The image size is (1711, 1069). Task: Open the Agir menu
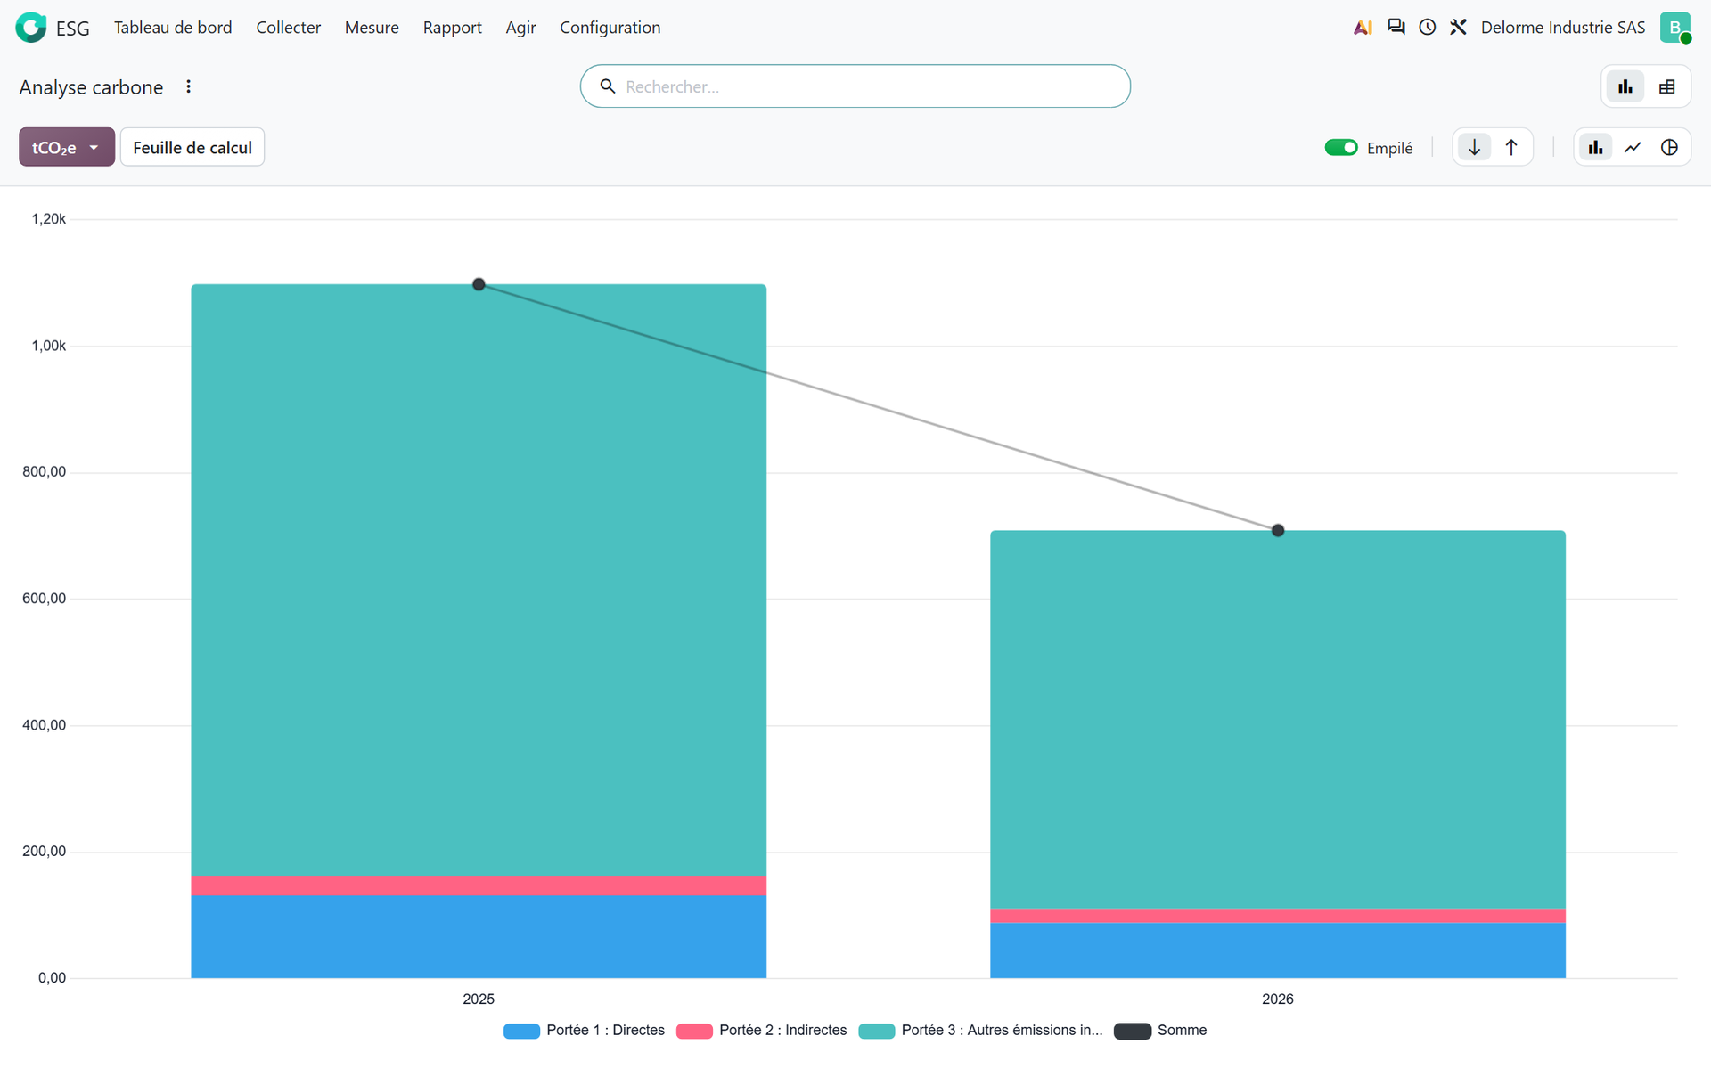click(x=520, y=28)
